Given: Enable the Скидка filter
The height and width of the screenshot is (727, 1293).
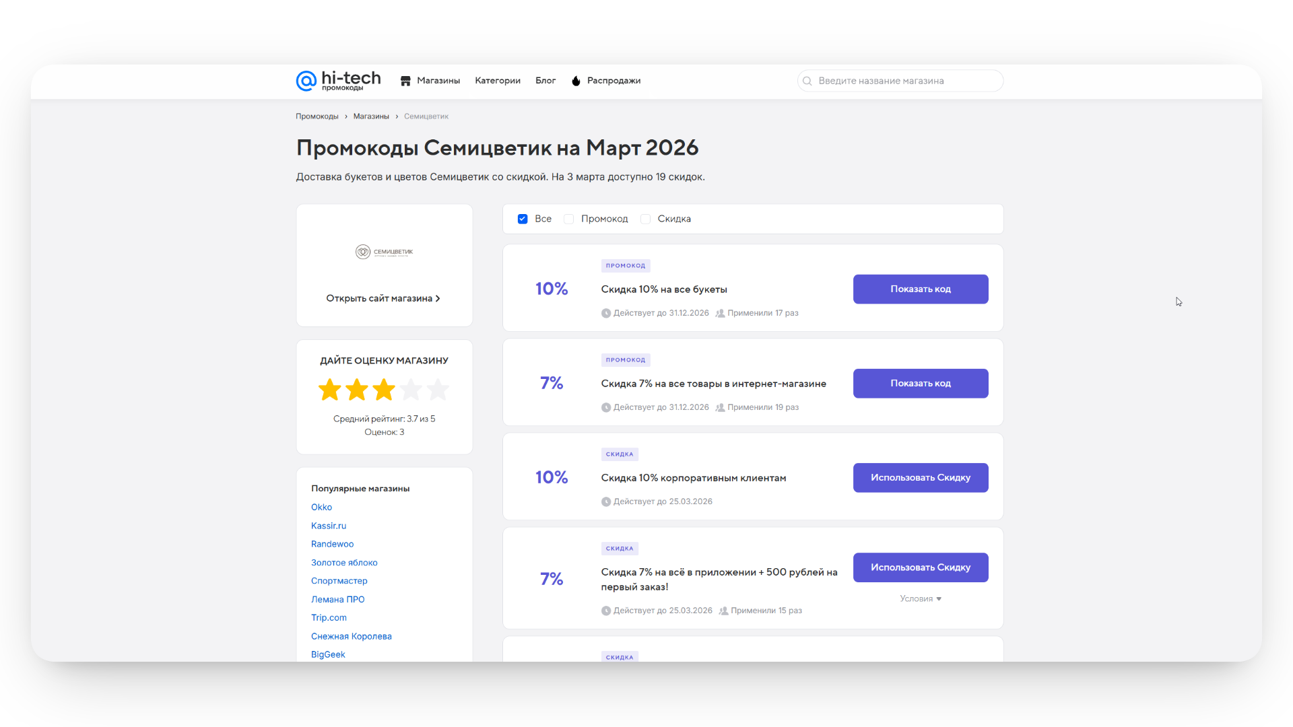Looking at the screenshot, I should (645, 219).
